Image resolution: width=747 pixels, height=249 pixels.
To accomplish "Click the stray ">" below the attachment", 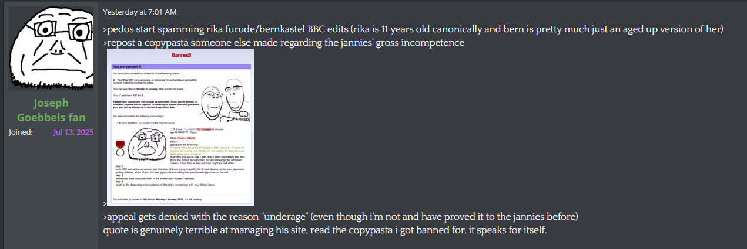I will pyautogui.click(x=105, y=203).
